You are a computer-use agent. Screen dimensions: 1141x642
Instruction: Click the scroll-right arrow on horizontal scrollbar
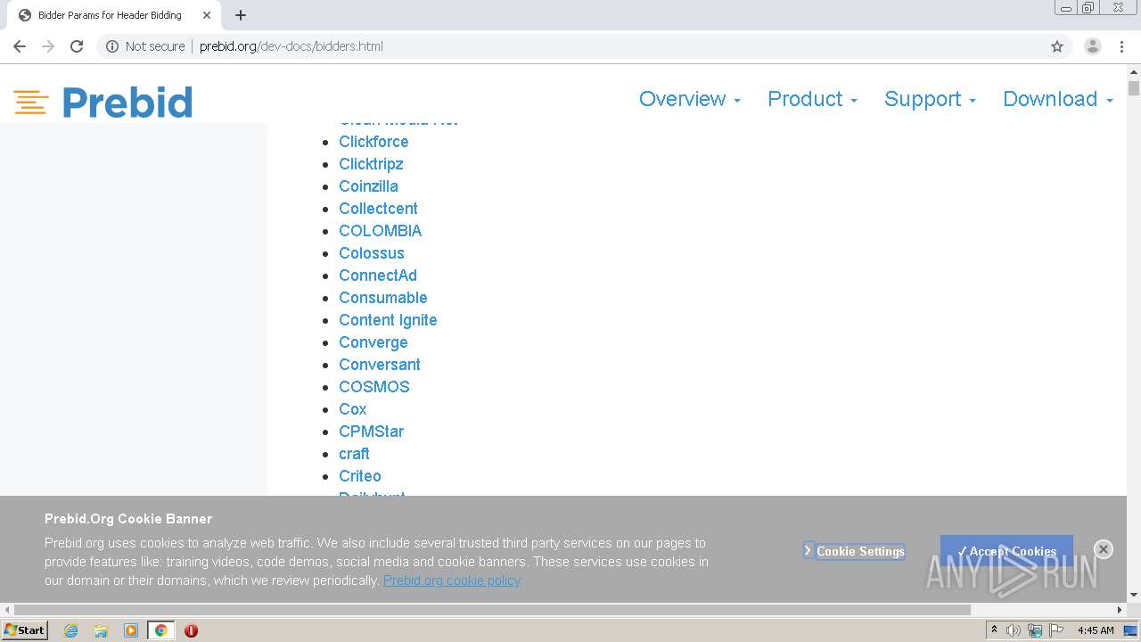(x=1120, y=610)
